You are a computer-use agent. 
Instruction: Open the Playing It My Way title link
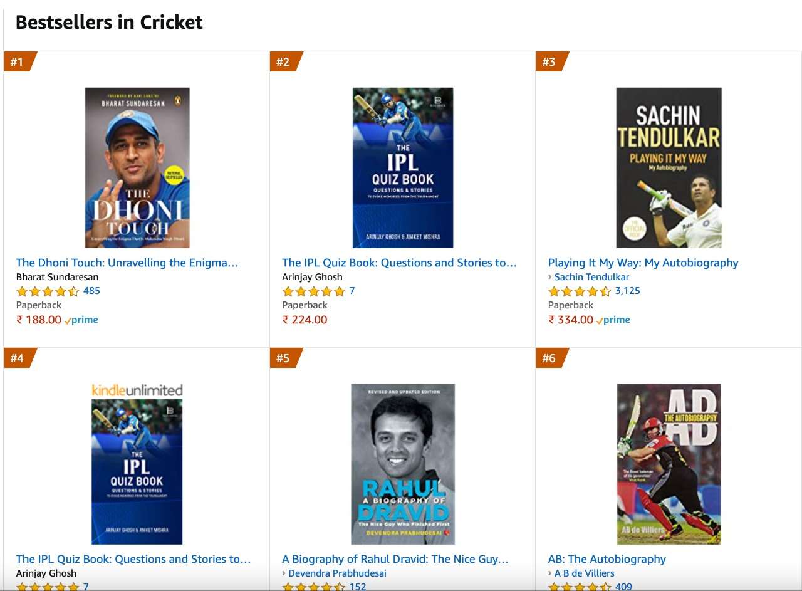643,263
